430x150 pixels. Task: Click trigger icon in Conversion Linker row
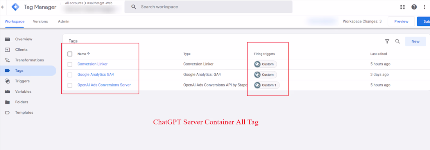click(x=257, y=64)
